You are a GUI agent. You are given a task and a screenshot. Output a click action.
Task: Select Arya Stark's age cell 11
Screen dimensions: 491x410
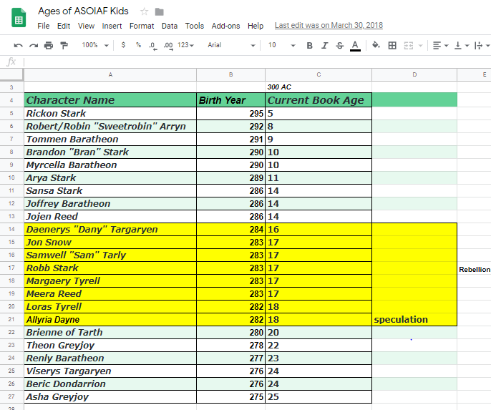(319, 177)
